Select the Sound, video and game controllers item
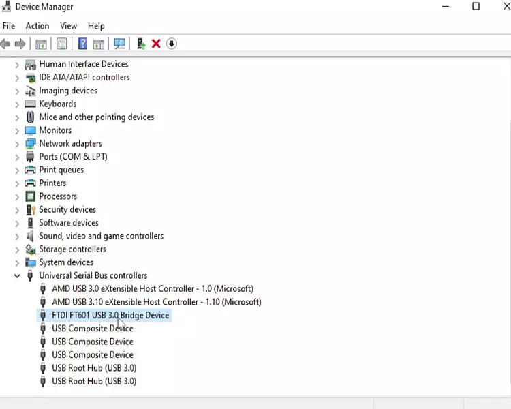This screenshot has width=511, height=409. tap(101, 236)
